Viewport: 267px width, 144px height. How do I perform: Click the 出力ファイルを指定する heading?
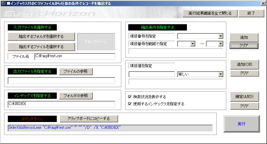pos(32,72)
